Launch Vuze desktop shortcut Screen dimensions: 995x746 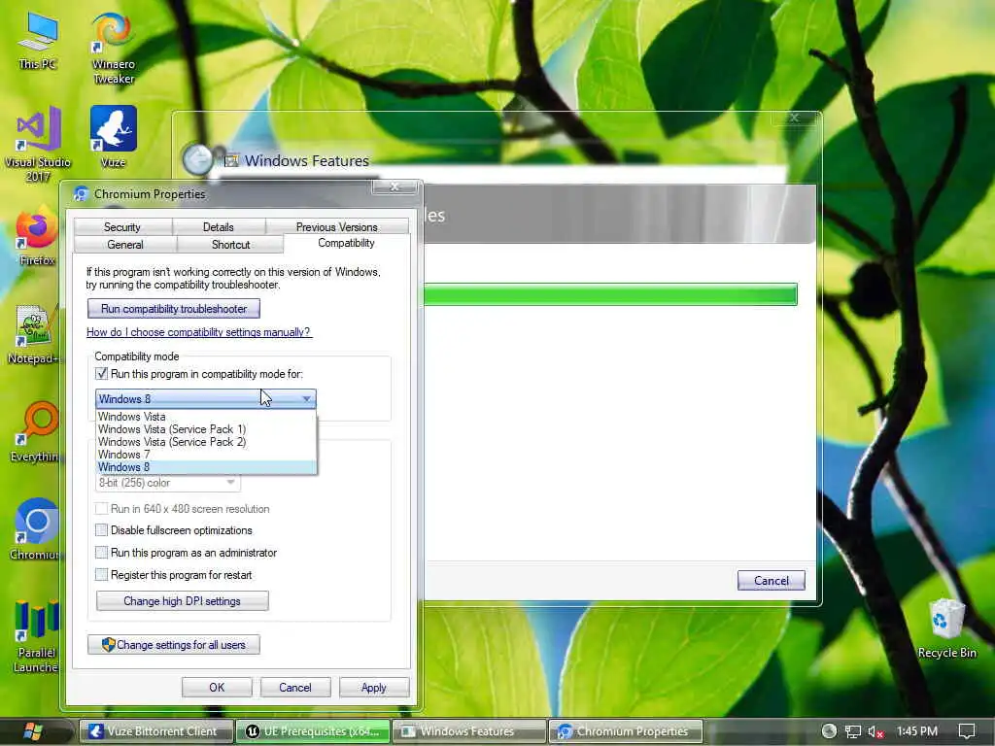(114, 136)
